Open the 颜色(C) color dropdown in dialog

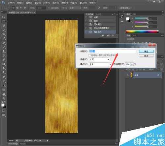[x=99, y=59]
